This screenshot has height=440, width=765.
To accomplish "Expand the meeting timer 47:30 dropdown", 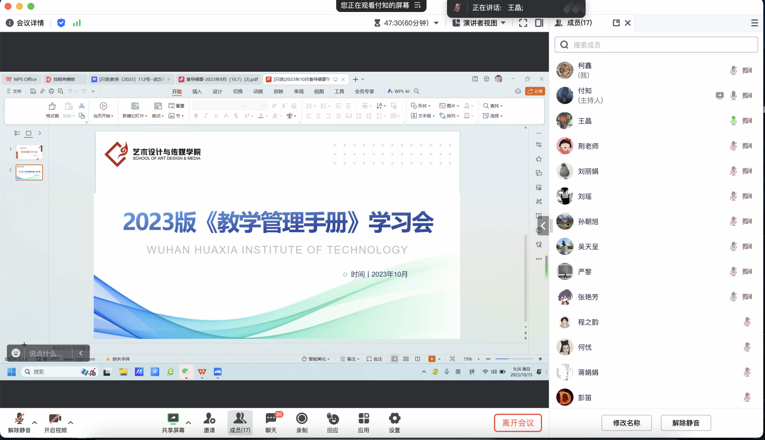I will click(436, 23).
